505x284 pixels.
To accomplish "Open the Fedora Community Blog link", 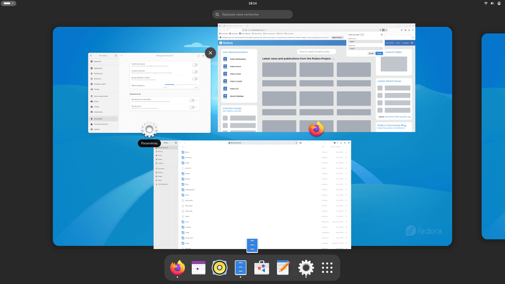I will pyautogui.click(x=392, y=125).
